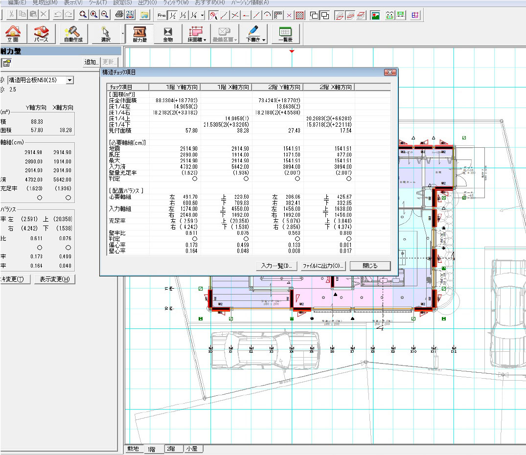Toggle the upper floor layer display button
Viewport: 526px width, 455px height.
(x=361, y=15)
